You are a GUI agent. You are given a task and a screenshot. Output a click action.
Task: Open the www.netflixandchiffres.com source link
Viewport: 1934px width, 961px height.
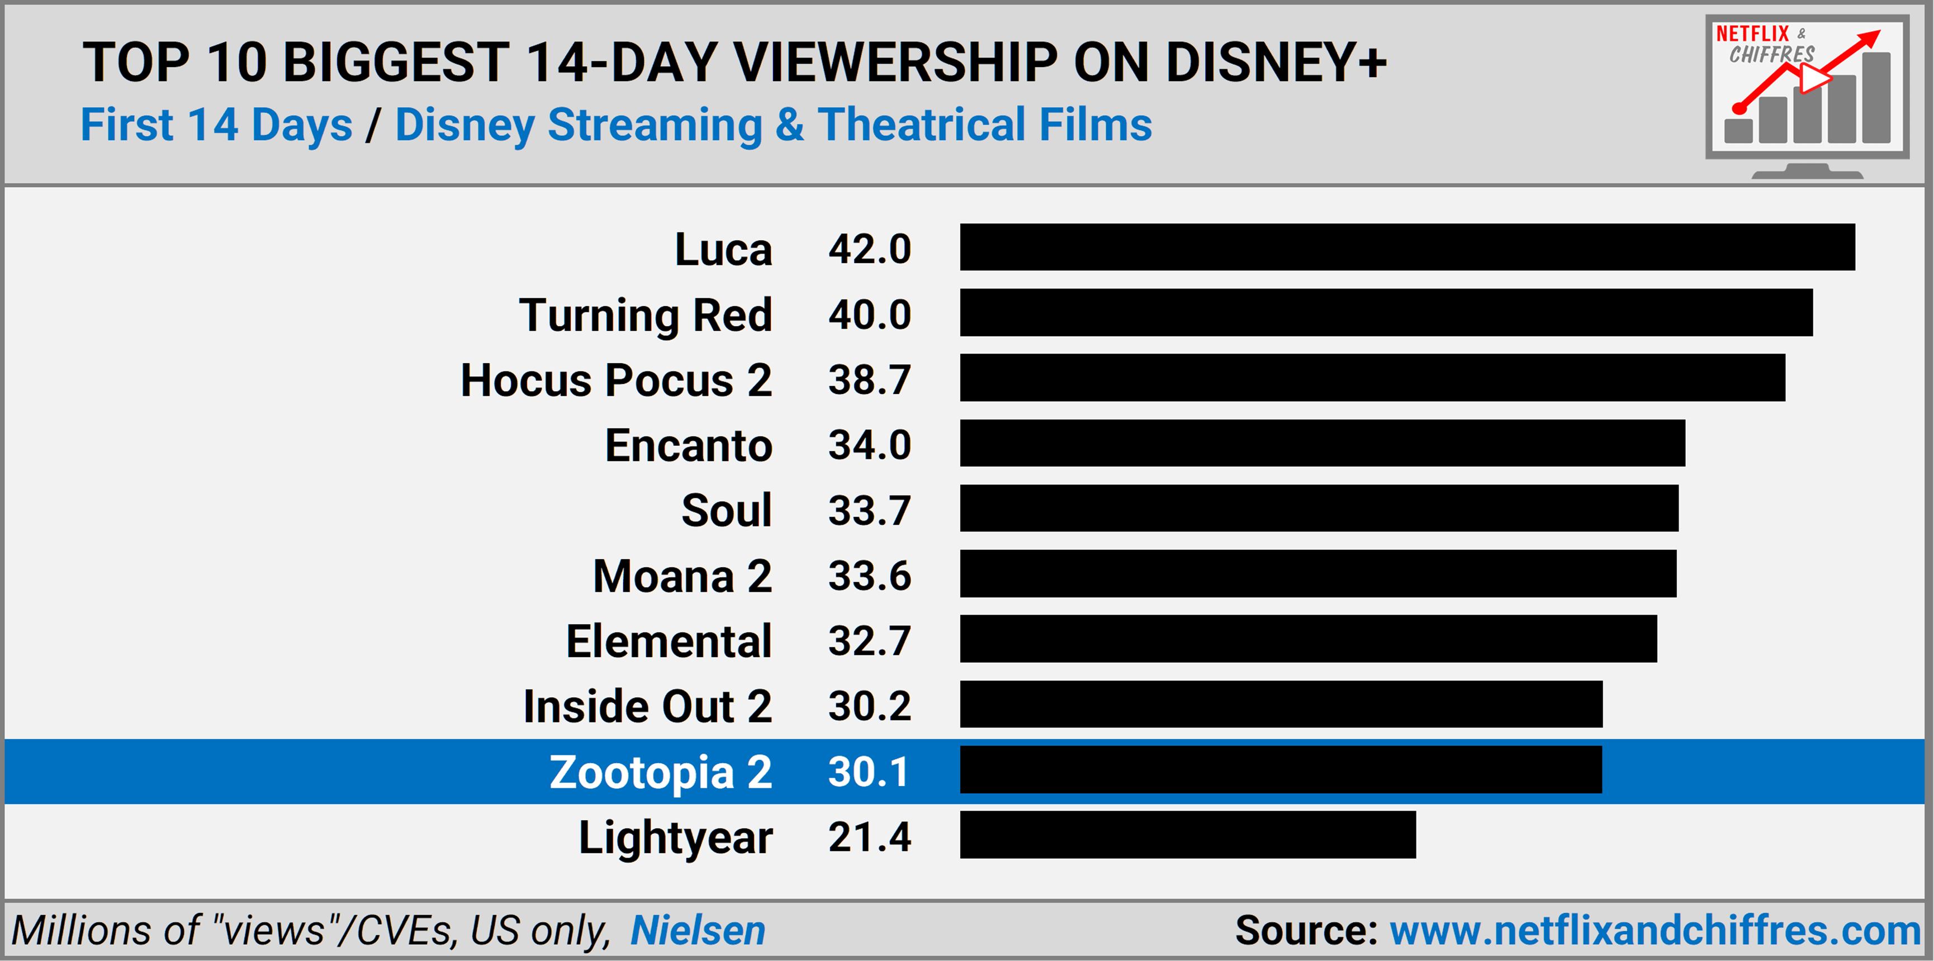(x=1654, y=931)
